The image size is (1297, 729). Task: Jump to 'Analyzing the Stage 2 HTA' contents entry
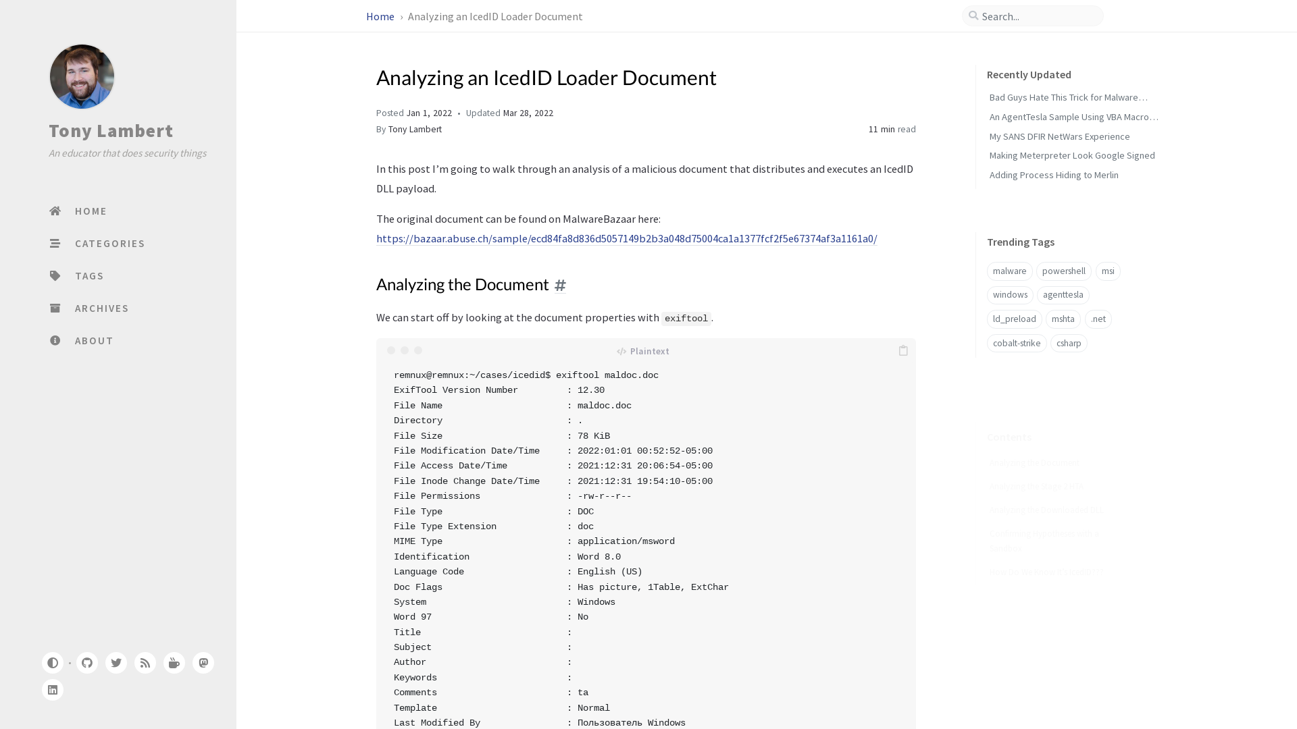1036,486
